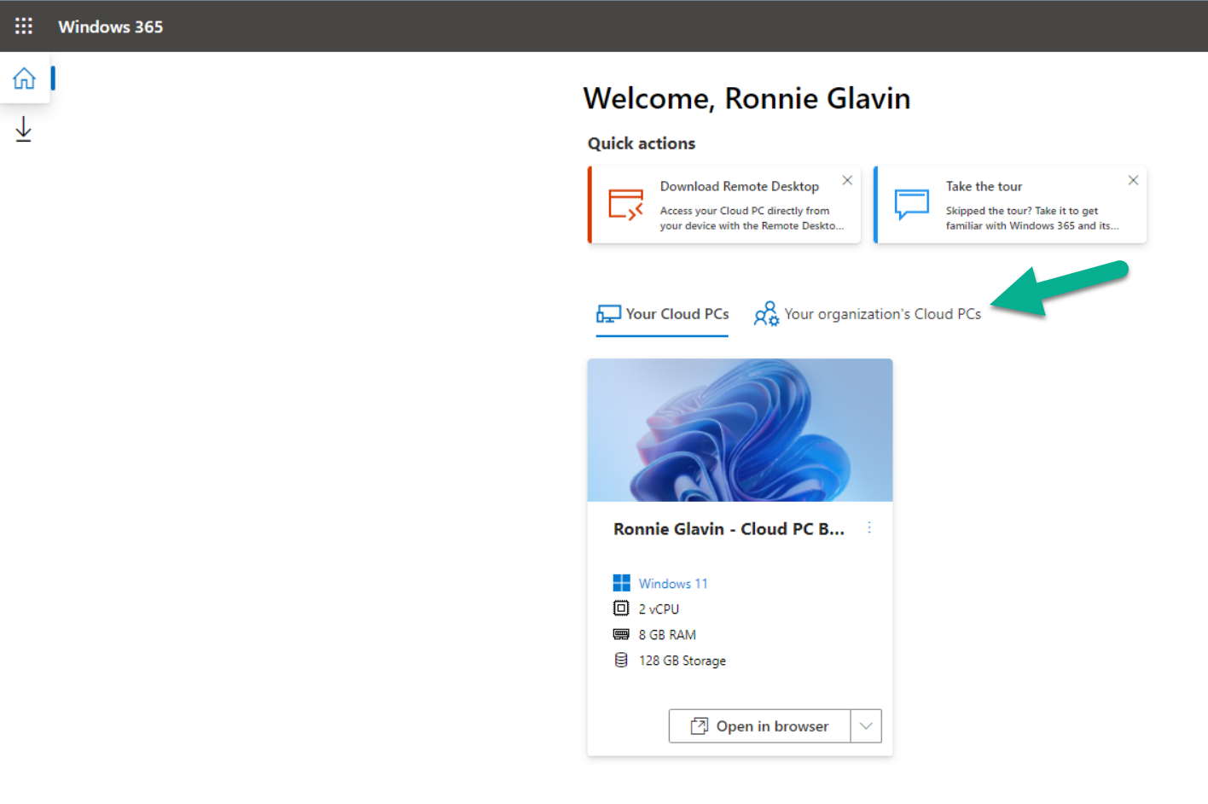Click the 128 GB Storage text
Image resolution: width=1208 pixels, height=804 pixels.
(x=682, y=661)
